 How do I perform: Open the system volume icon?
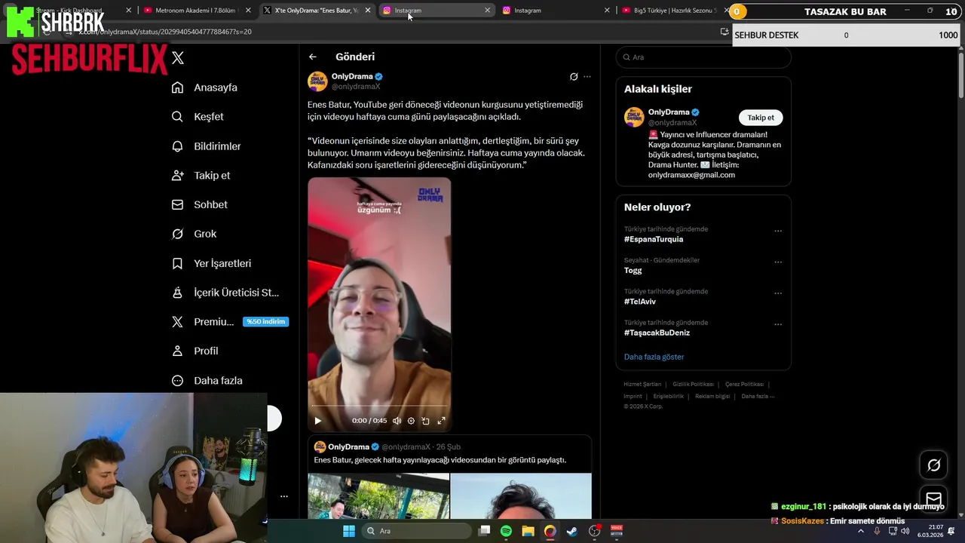pos(905,531)
